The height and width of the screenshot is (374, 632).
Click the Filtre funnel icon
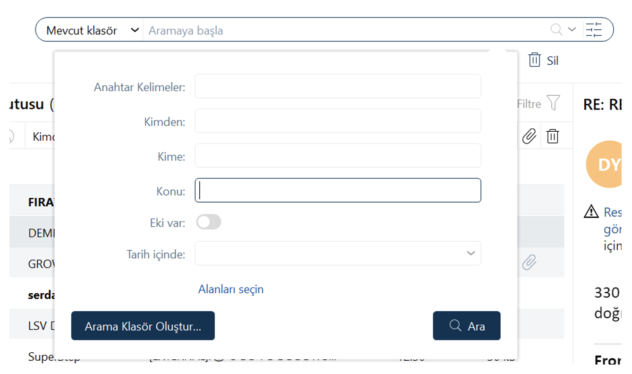553,103
